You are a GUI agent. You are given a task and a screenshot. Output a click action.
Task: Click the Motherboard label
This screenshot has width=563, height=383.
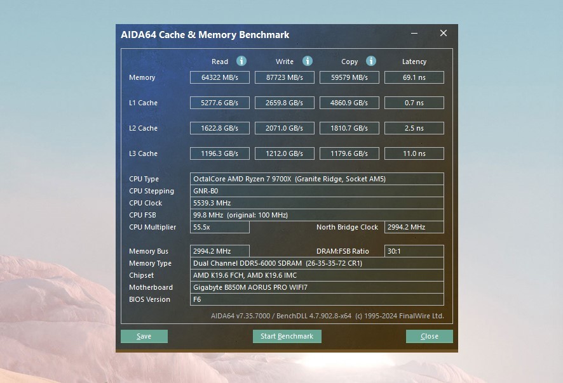click(151, 287)
